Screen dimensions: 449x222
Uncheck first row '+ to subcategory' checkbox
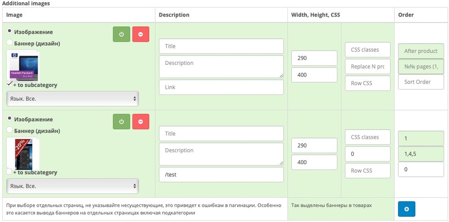tap(9, 84)
